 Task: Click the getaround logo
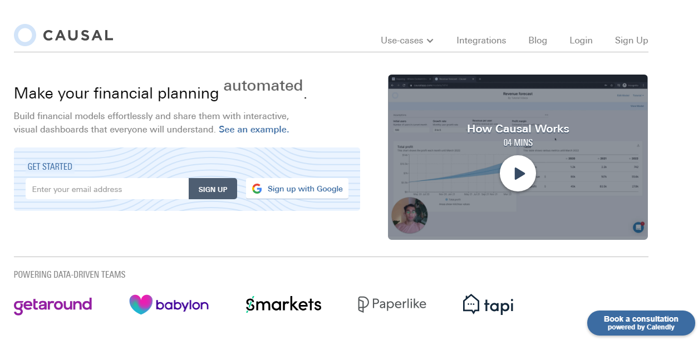(x=53, y=305)
